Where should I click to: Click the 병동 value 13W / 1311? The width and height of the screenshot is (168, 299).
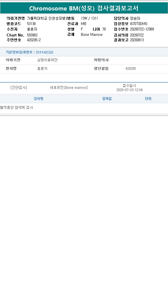89,19
